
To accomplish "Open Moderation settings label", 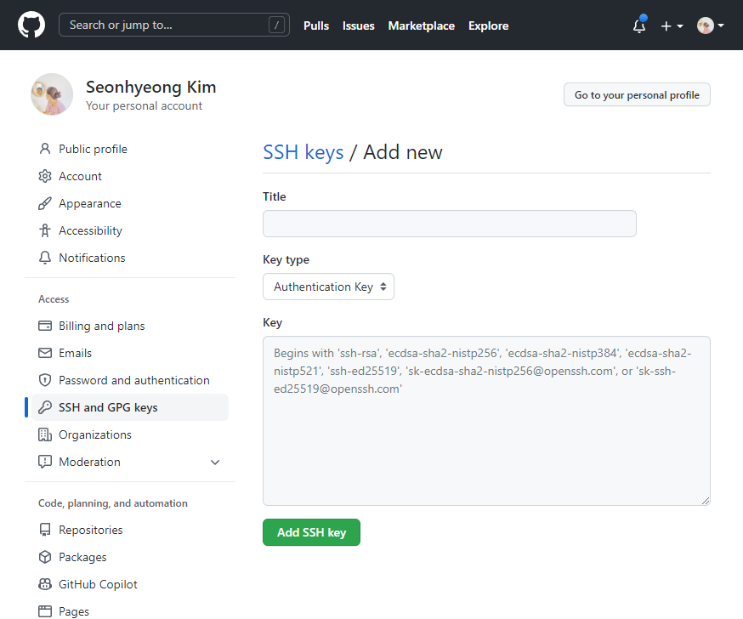I will tap(89, 462).
